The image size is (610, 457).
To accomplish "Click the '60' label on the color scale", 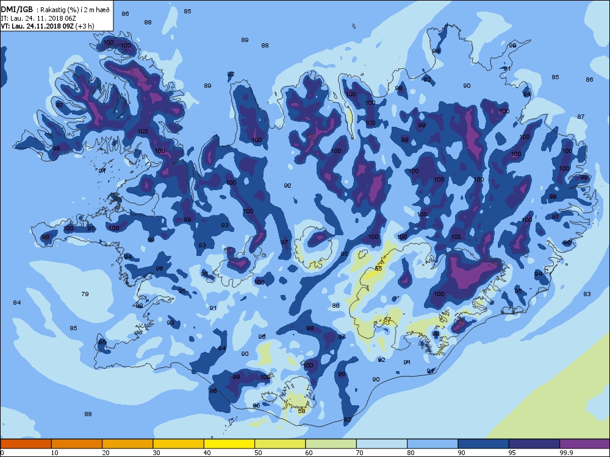I will 309,453.
